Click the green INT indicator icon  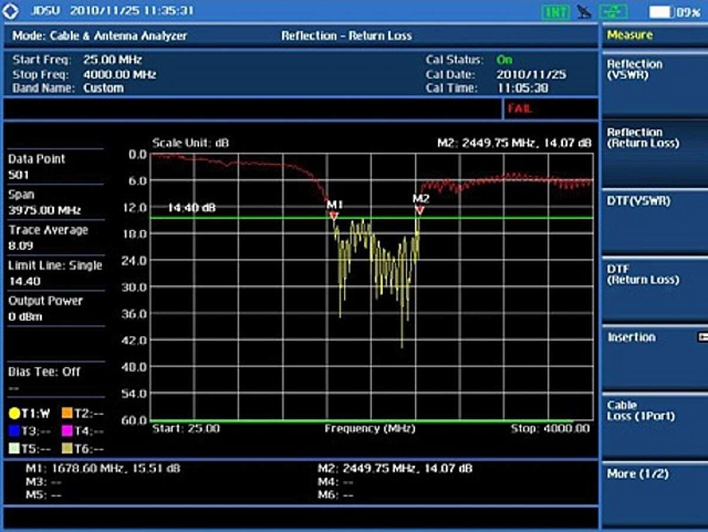[555, 11]
